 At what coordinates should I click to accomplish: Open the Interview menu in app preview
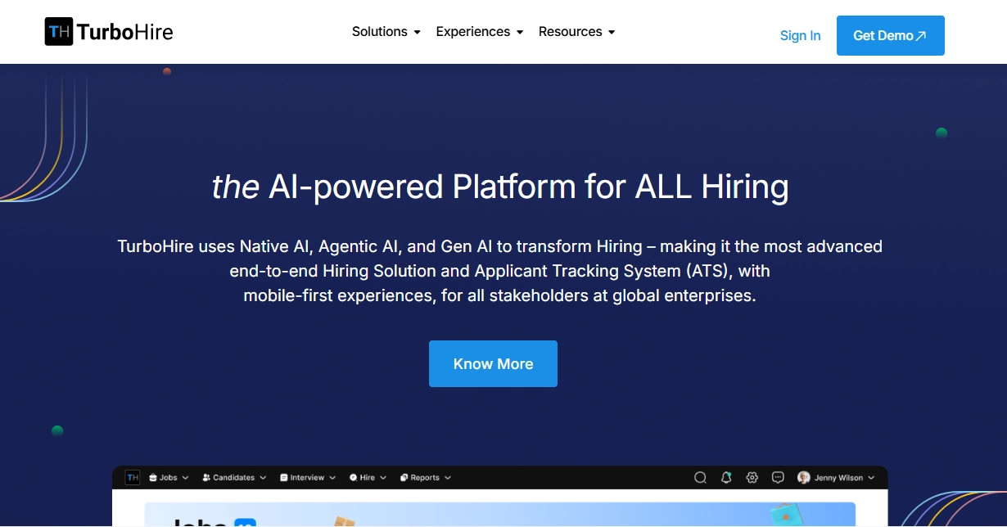pyautogui.click(x=308, y=478)
